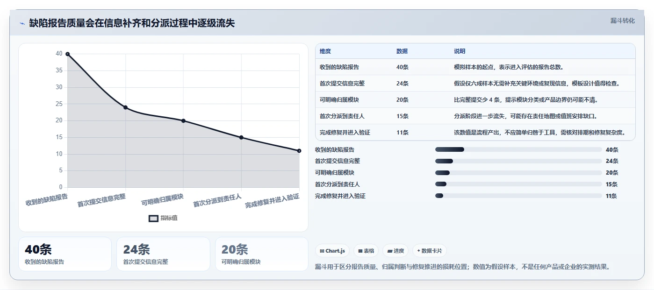
Task: Open the 24条 首次提交信息完整 data card
Action: 164,254
